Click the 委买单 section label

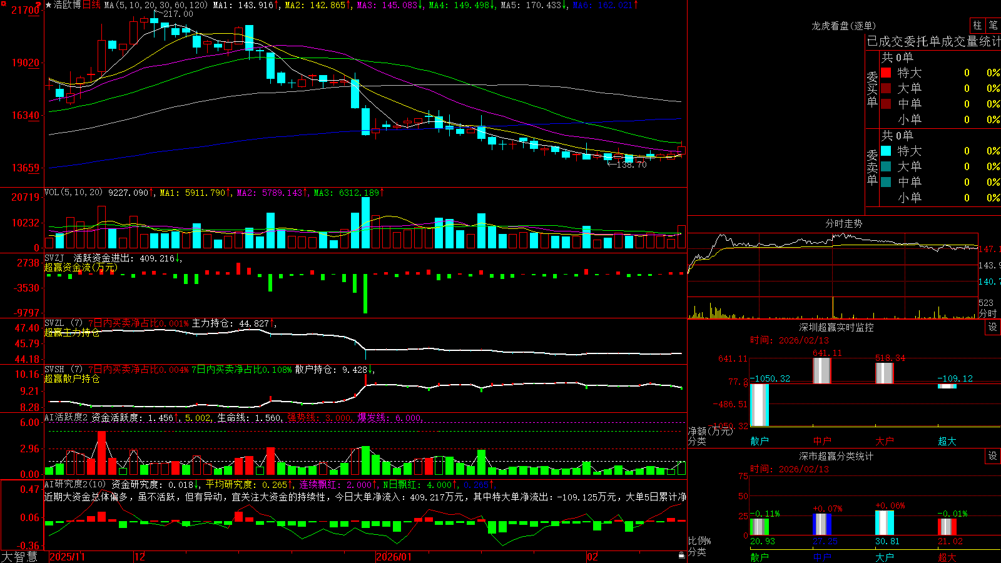coord(872,89)
